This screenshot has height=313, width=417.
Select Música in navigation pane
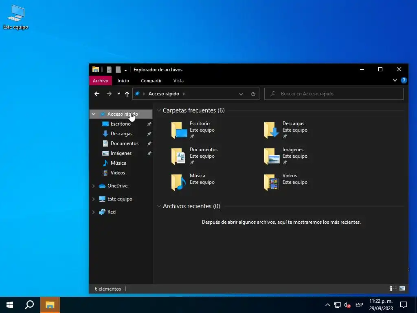click(x=119, y=163)
